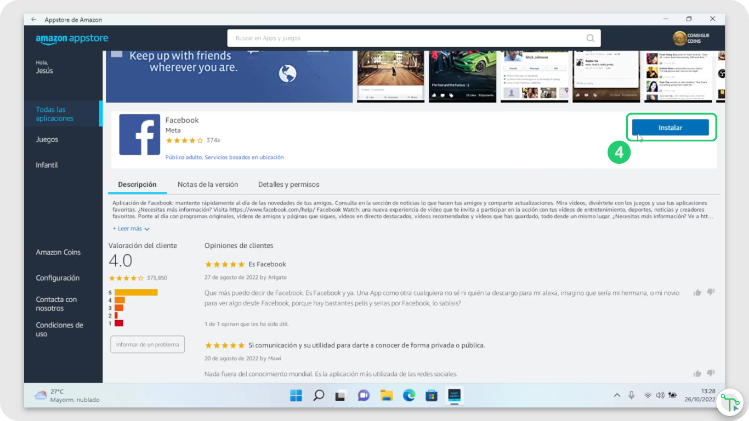Click the Consigue Coins icon

[680, 38]
